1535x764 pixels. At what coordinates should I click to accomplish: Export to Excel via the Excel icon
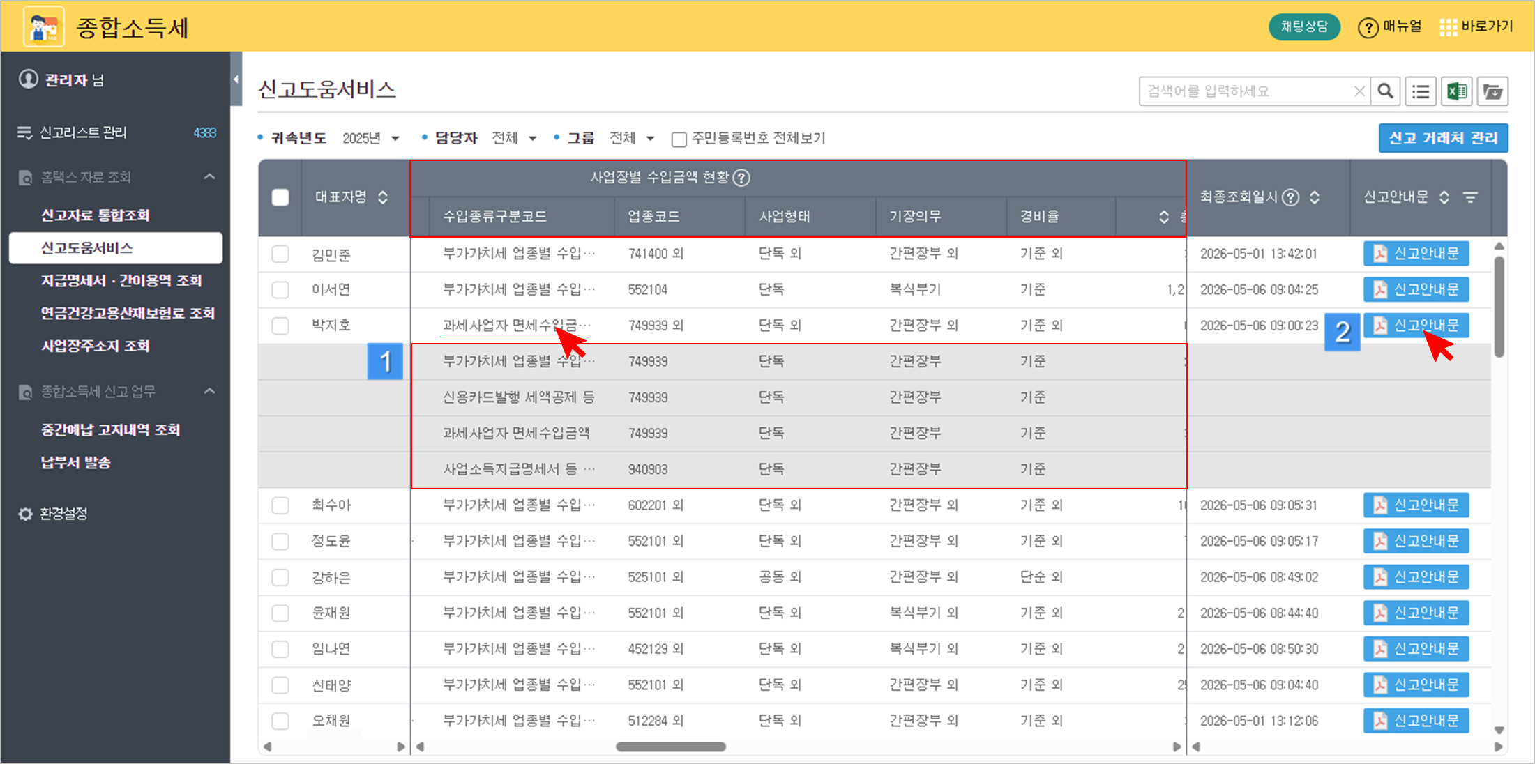(1457, 91)
